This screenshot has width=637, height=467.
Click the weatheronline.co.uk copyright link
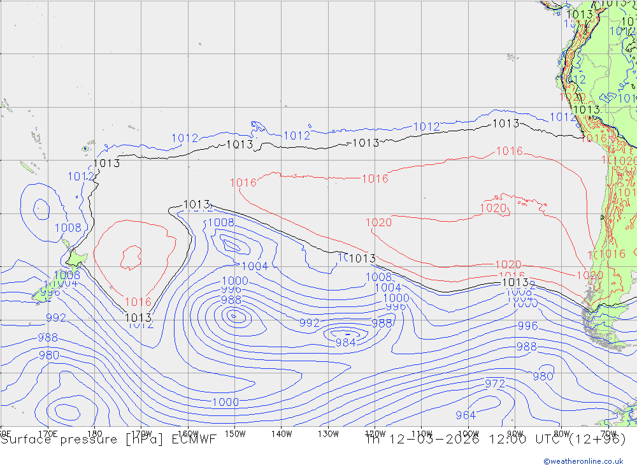click(x=583, y=461)
